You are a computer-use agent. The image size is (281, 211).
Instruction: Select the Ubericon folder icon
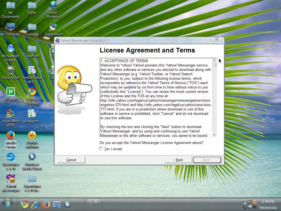click(32, 51)
